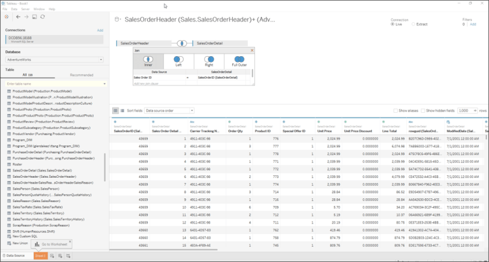Click the save icon in toolbar
Screen dimensions: 489x262
point(34,17)
